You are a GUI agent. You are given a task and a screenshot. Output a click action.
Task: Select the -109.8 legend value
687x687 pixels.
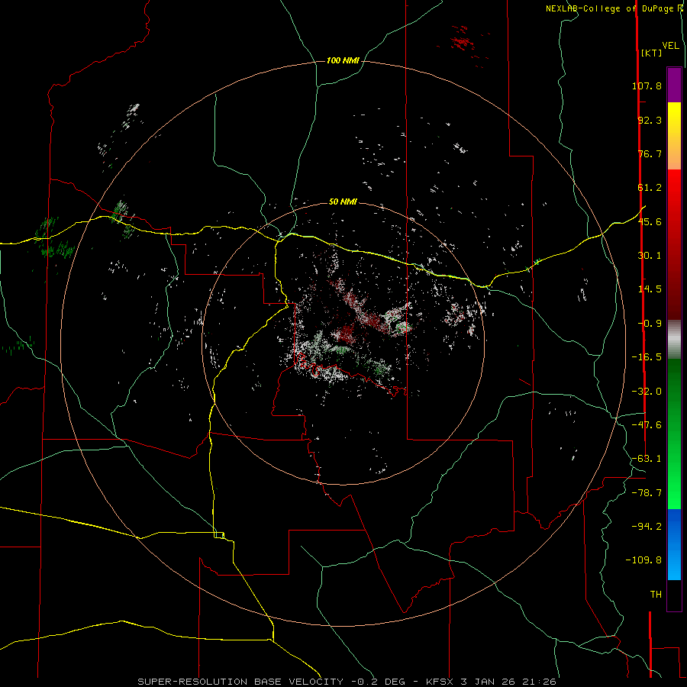pos(643,560)
